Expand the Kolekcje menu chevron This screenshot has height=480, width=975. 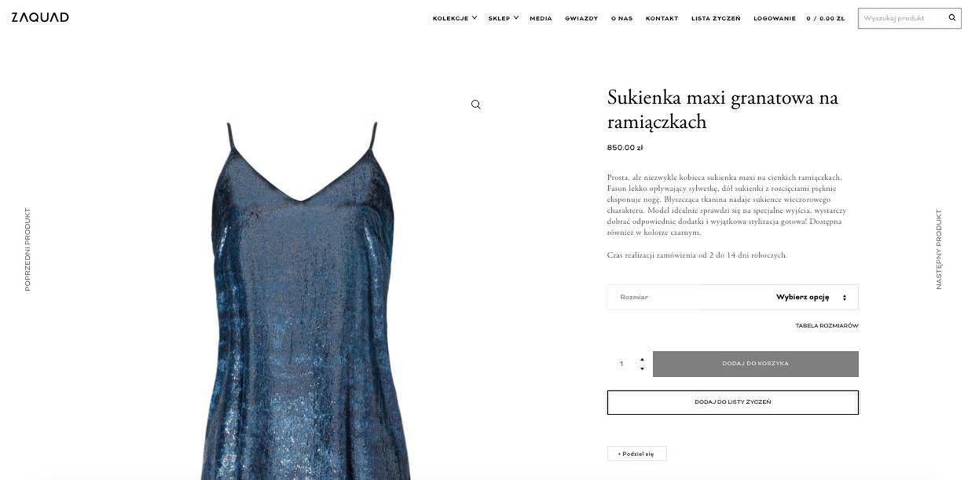point(475,17)
